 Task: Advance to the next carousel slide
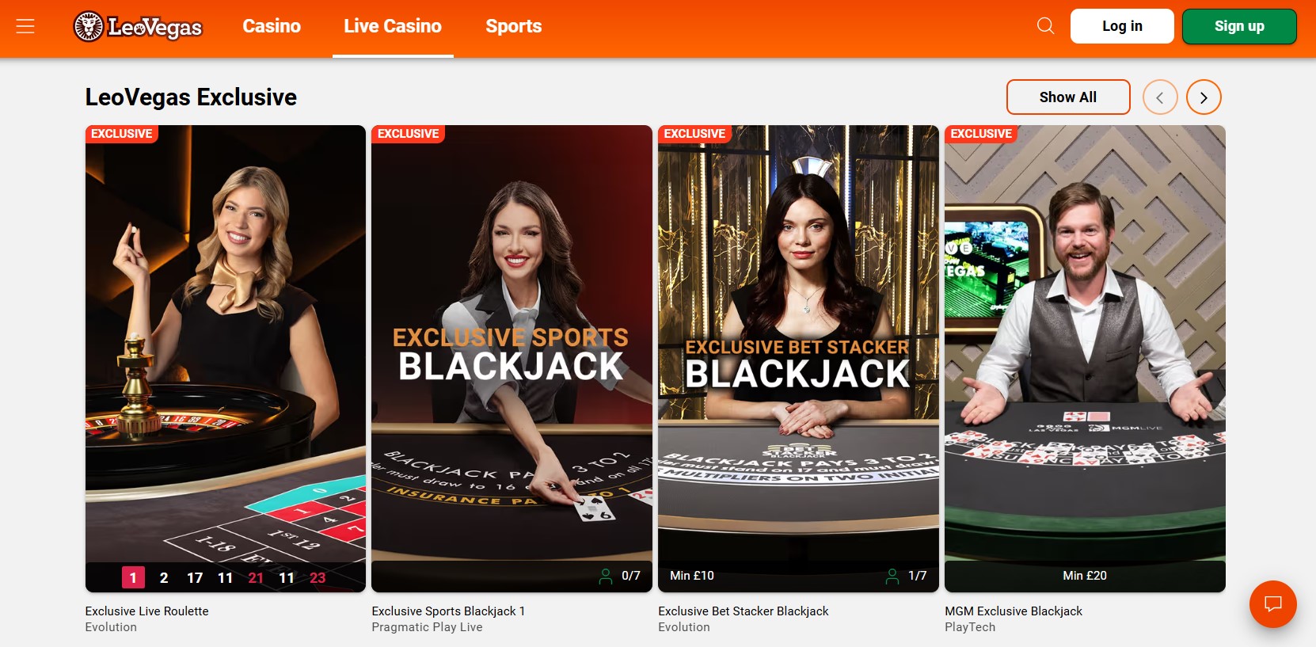tap(1204, 97)
